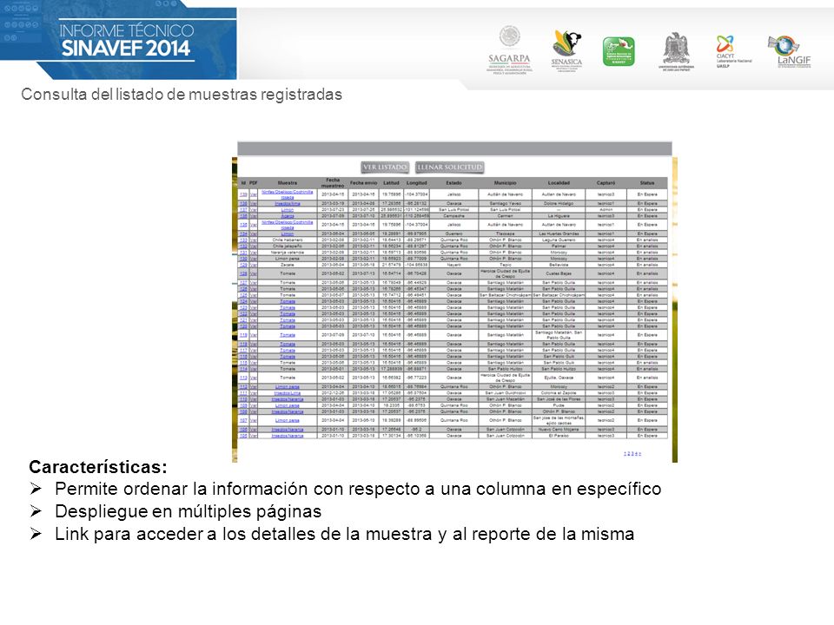Select the 'El Paraíso' locality cell
The height and width of the screenshot is (625, 834).
(x=559, y=436)
